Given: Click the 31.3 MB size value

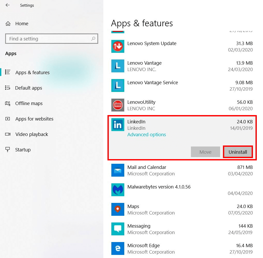Looking at the screenshot, I should tap(244, 44).
